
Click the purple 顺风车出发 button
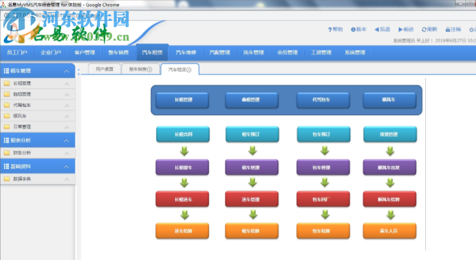[x=390, y=167]
